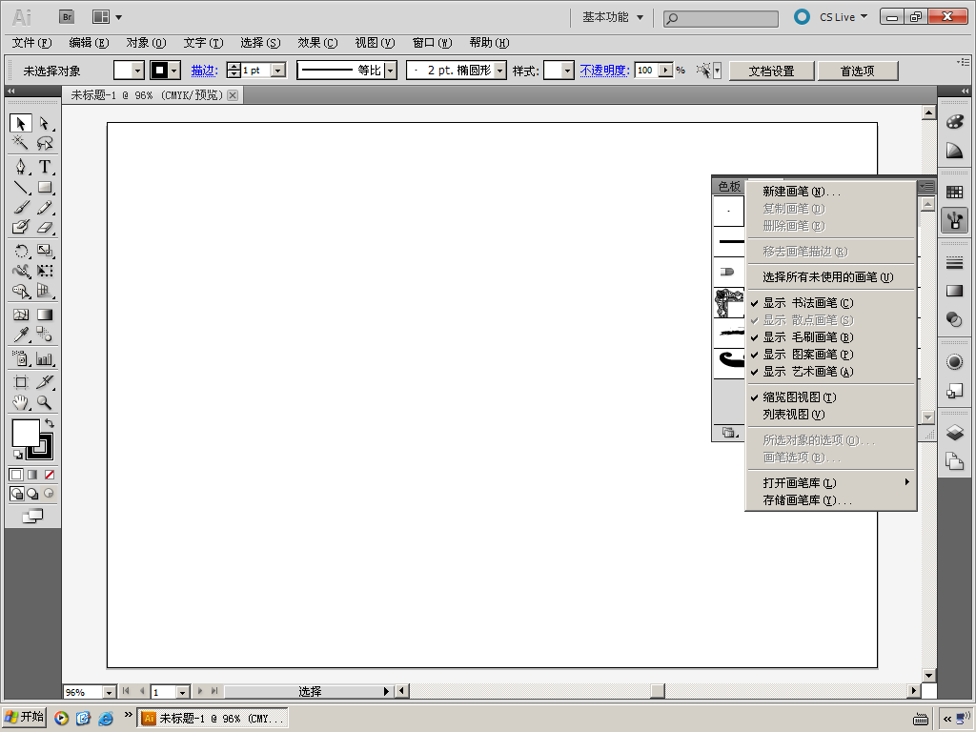Screen dimensions: 976x732
Task: Click the black stroke color swatch
Action: (x=159, y=71)
